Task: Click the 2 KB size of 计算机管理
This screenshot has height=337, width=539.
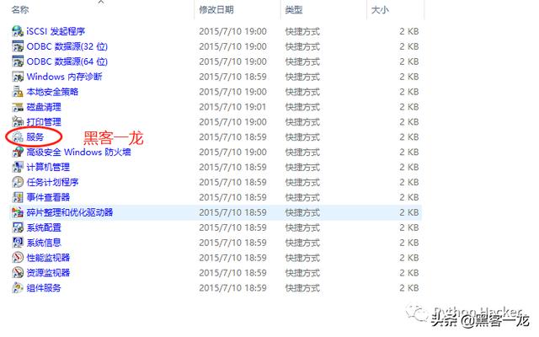Action: [409, 167]
